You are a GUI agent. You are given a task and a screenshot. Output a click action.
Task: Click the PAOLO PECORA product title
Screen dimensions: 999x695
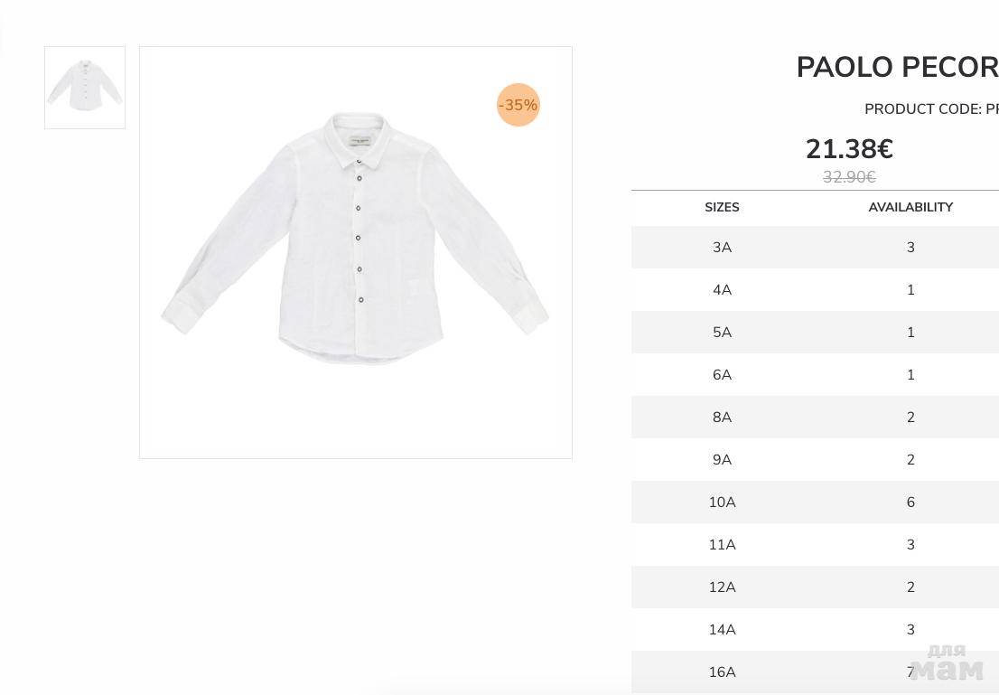tap(897, 68)
